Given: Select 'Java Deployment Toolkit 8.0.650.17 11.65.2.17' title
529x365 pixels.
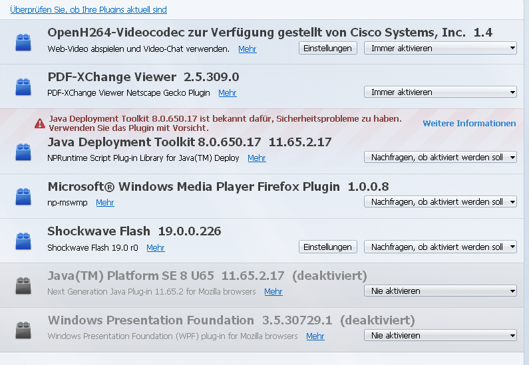Looking at the screenshot, I should click(x=190, y=142).
